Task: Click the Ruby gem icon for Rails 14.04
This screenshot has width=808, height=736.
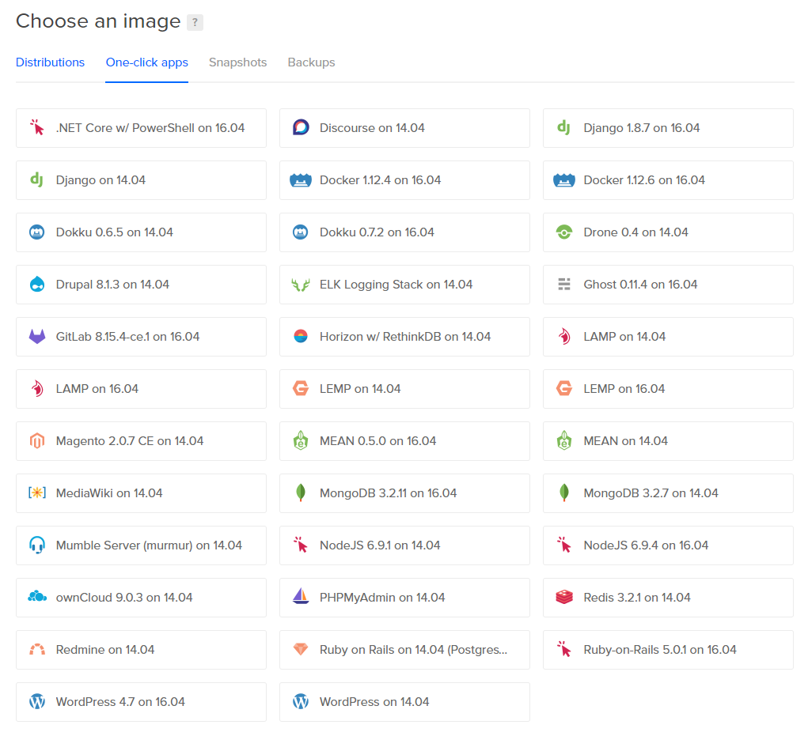Action: pos(301,649)
